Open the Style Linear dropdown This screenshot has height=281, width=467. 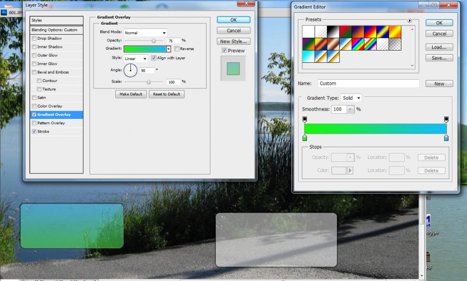[x=135, y=59]
